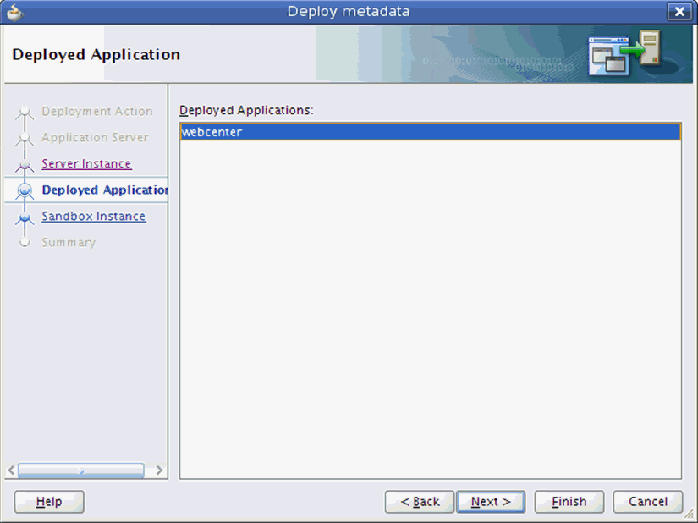The image size is (698, 523).
Task: Click the Deployment Action step node icon
Action: tap(25, 113)
